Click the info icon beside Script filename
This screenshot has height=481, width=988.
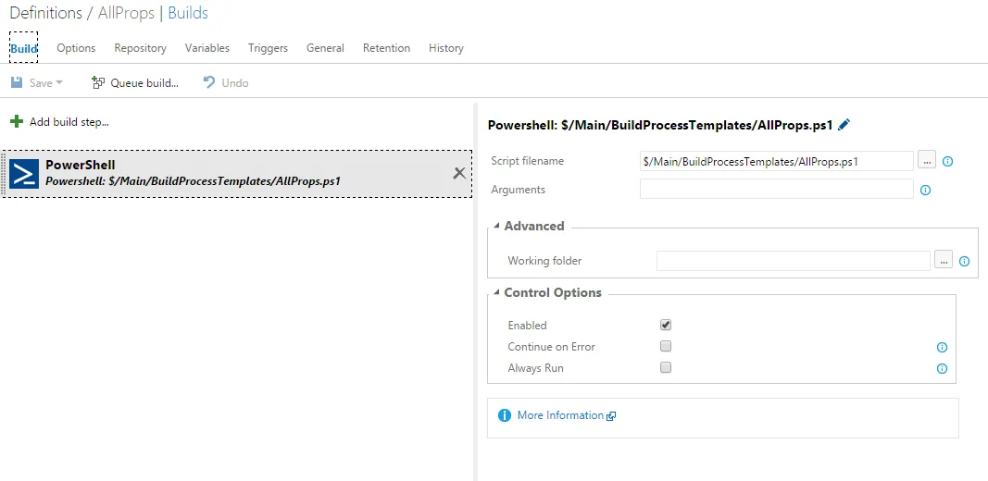point(947,161)
